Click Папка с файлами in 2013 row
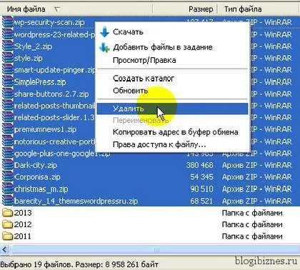 click(252, 213)
